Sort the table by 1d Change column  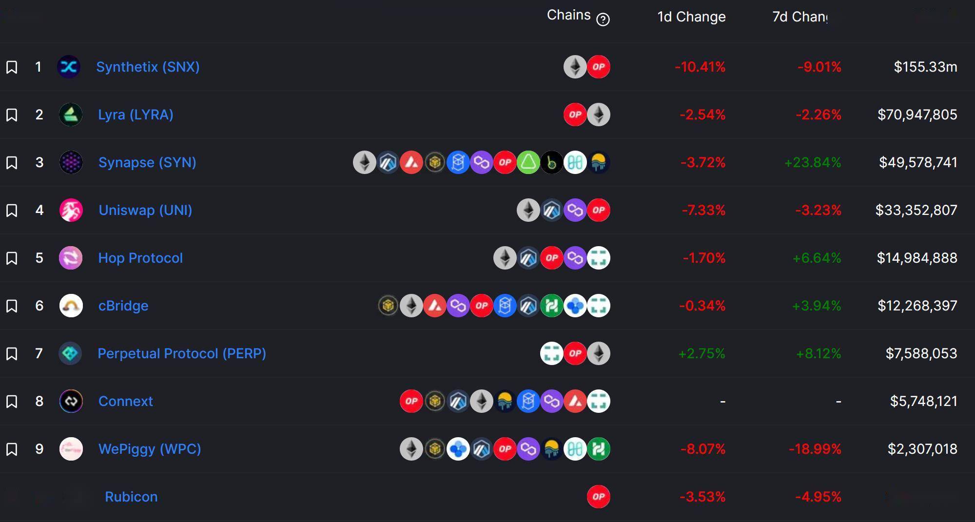click(691, 17)
